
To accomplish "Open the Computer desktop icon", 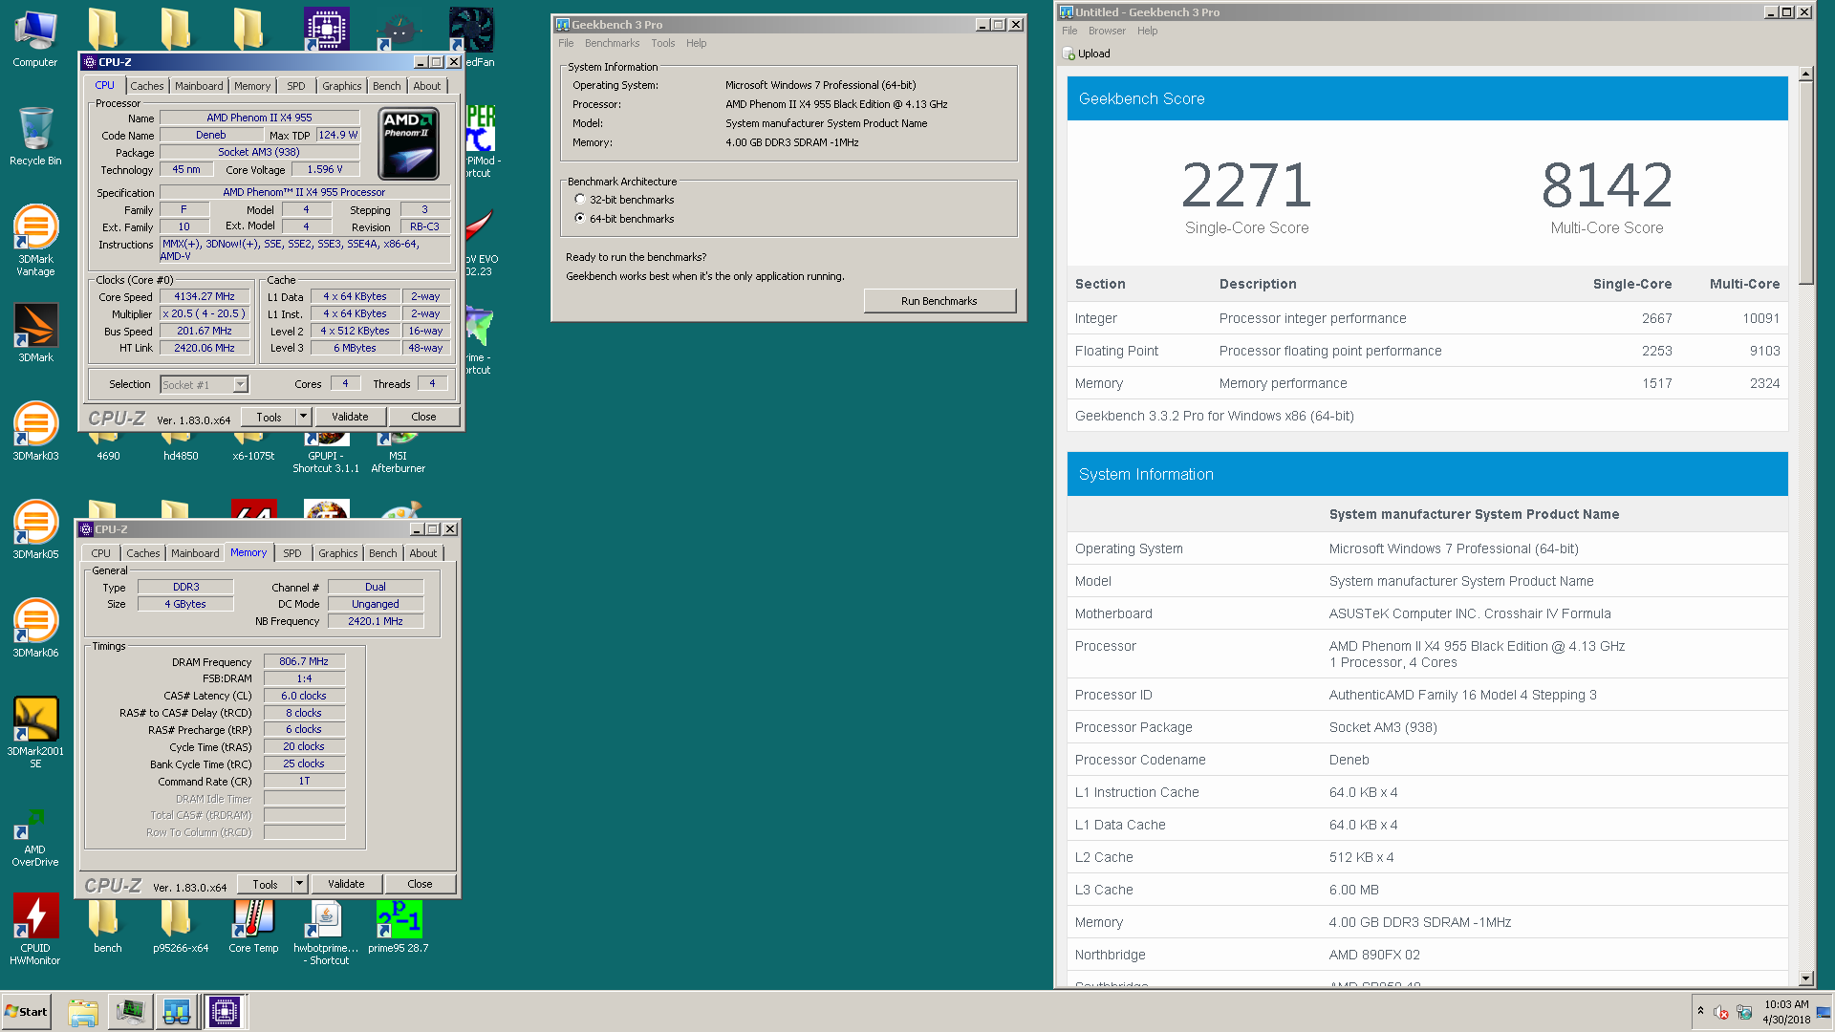I will pyautogui.click(x=35, y=38).
